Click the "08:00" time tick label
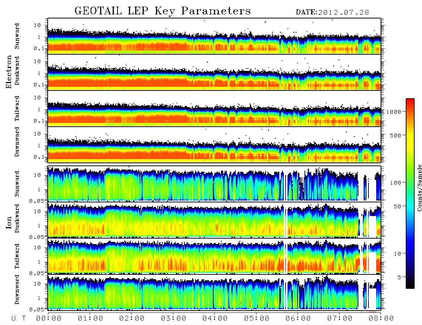Image resolution: width=422 pixels, height=325 pixels. [381, 318]
